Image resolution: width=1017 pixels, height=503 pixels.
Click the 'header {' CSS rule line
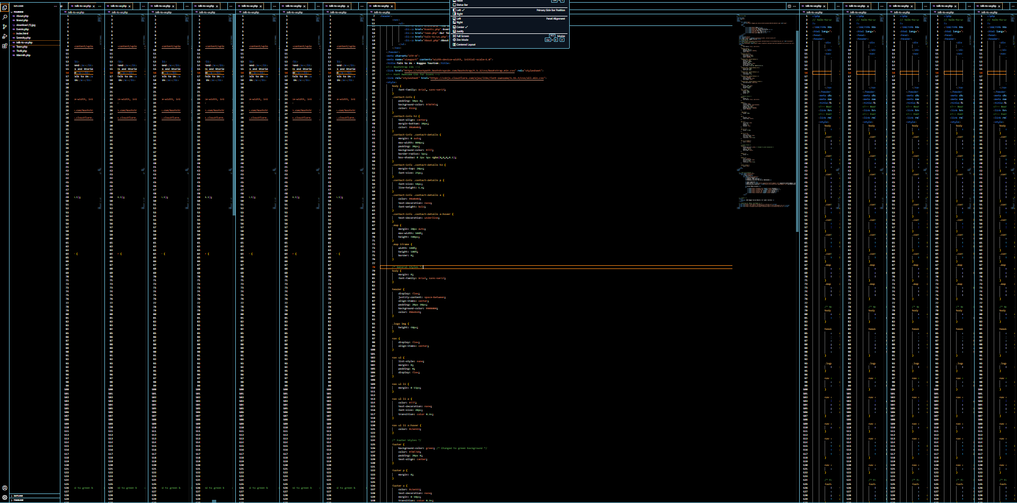point(398,290)
